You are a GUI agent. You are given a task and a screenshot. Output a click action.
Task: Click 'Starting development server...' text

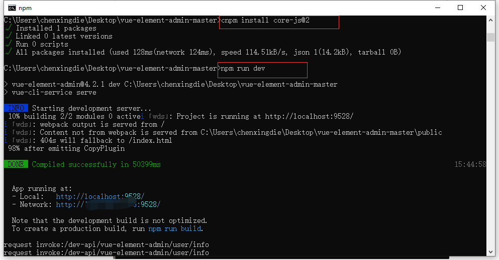[91, 108]
